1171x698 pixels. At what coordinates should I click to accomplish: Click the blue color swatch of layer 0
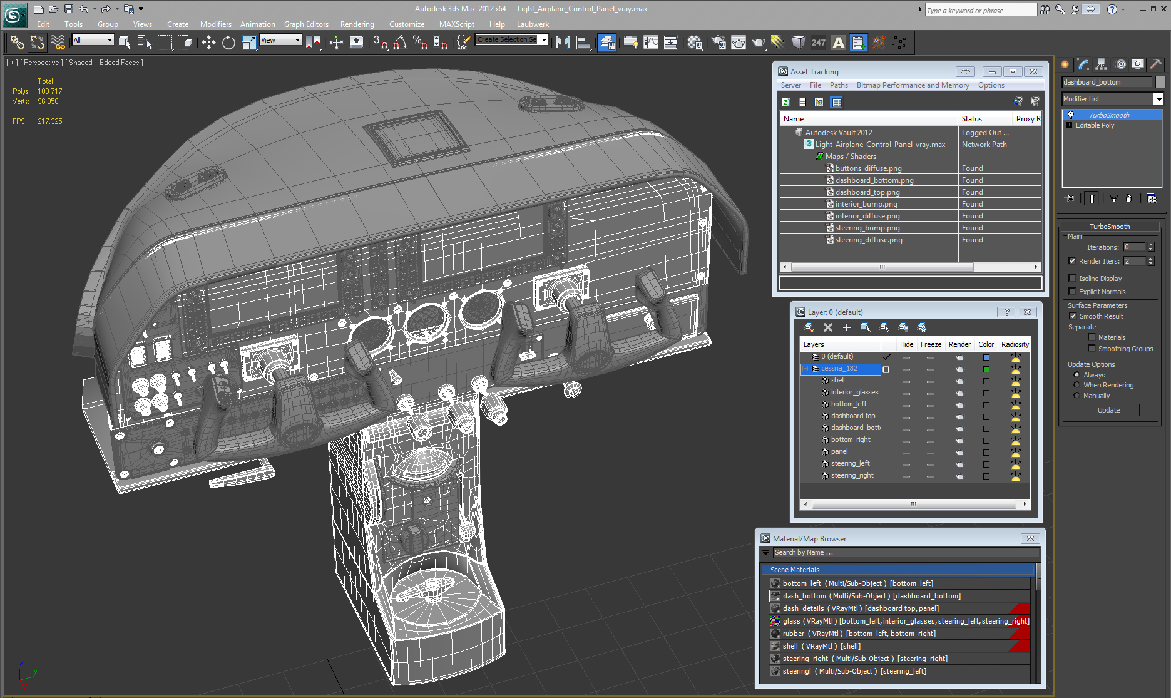point(986,357)
